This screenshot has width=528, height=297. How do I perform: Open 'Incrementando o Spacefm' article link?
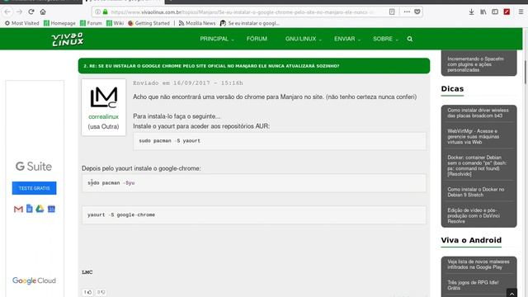(475, 64)
